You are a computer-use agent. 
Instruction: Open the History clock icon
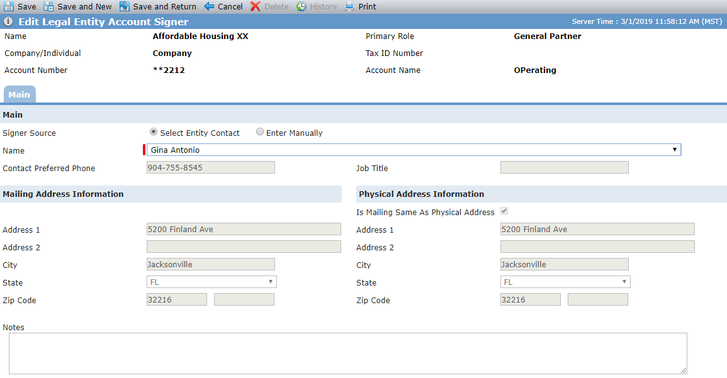302,6
